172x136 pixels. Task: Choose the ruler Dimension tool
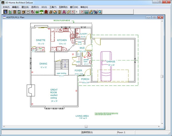click(69, 12)
